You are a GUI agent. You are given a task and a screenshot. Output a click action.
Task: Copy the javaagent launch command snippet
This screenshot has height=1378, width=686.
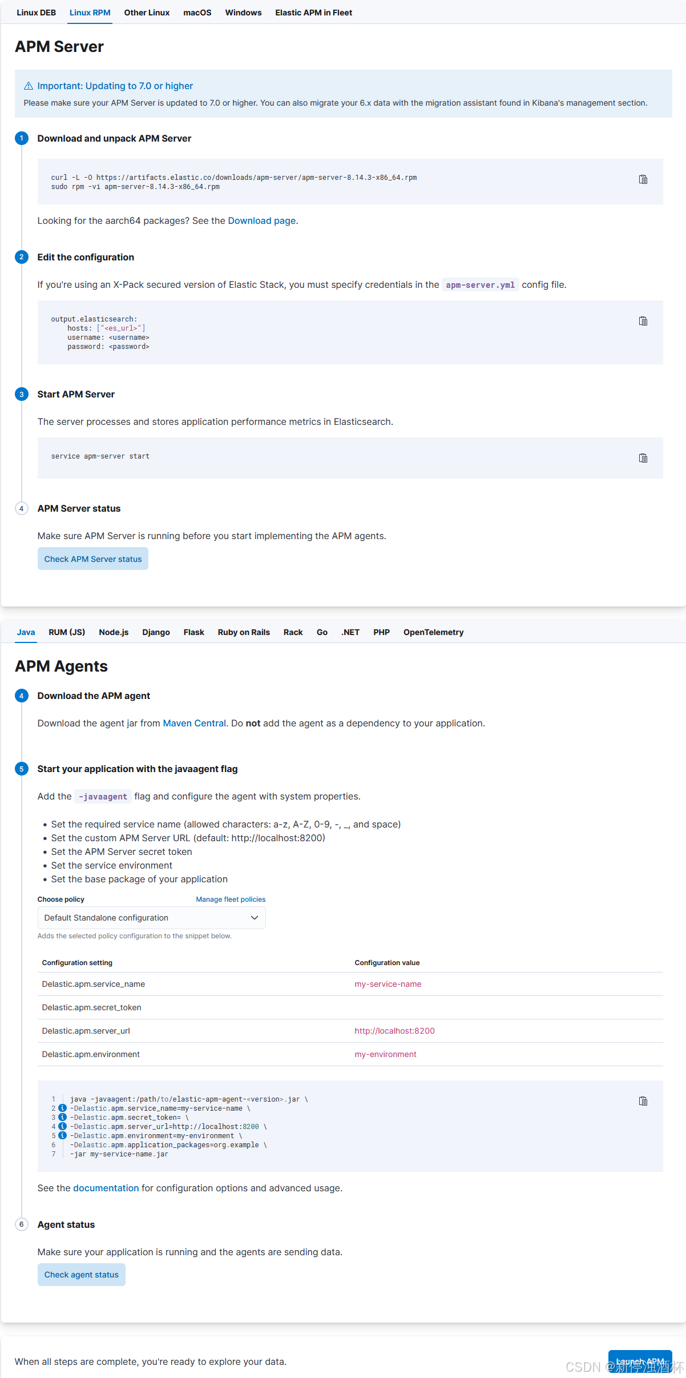(x=643, y=1100)
